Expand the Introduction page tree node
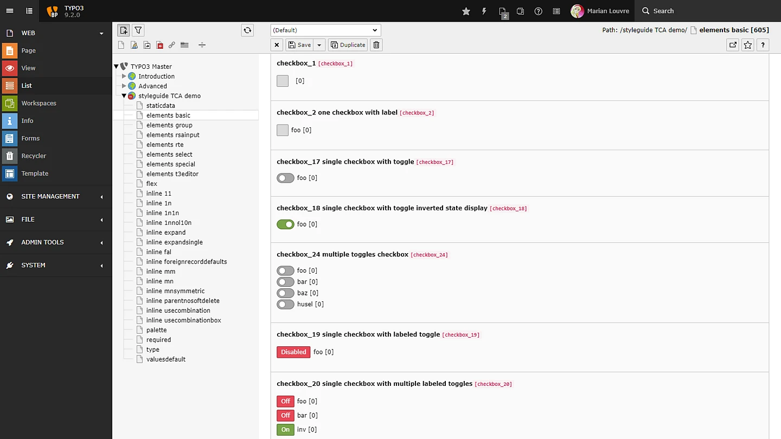 click(124, 76)
